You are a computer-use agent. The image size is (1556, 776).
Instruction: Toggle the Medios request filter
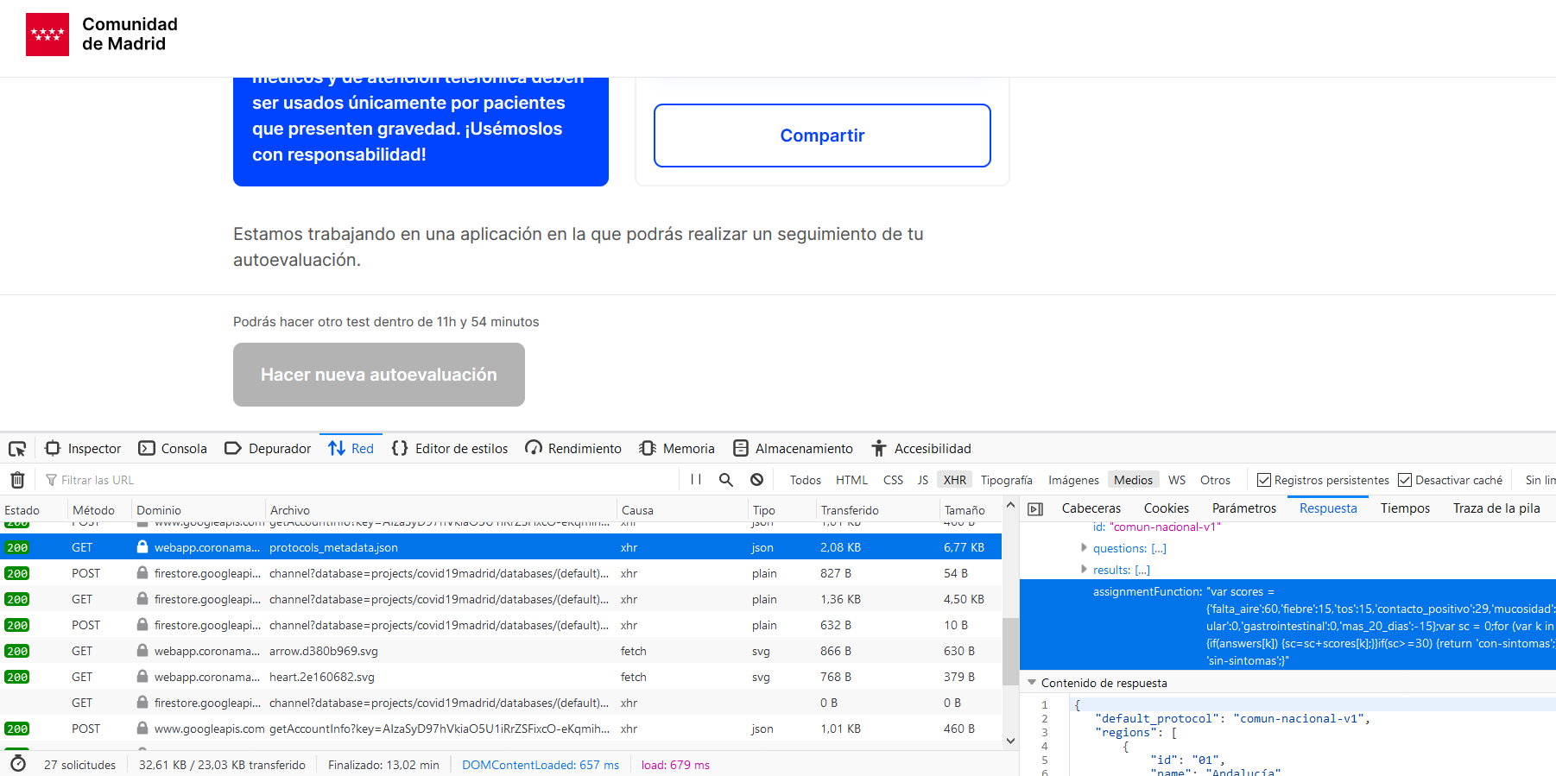(1133, 480)
